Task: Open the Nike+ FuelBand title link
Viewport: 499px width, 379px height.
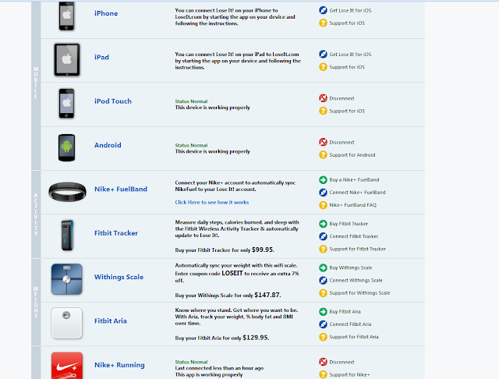Action: [x=121, y=189]
